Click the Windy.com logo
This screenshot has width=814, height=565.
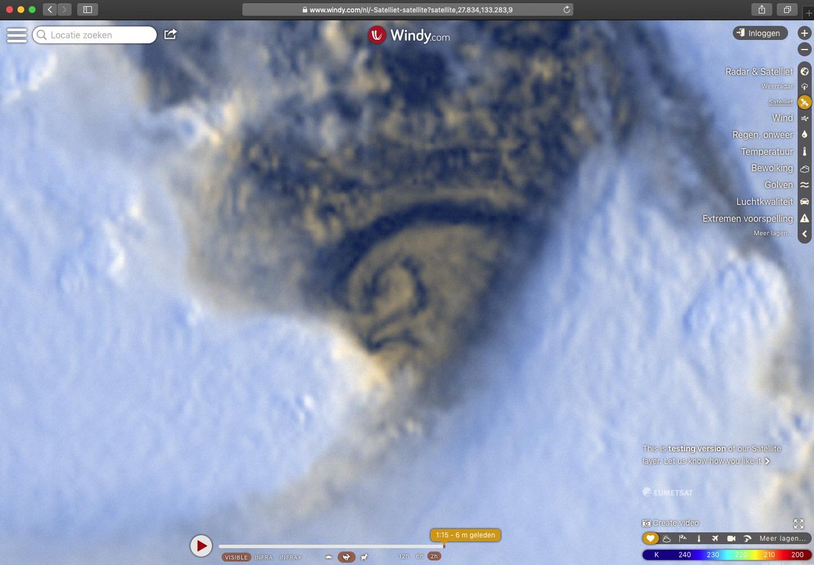408,35
